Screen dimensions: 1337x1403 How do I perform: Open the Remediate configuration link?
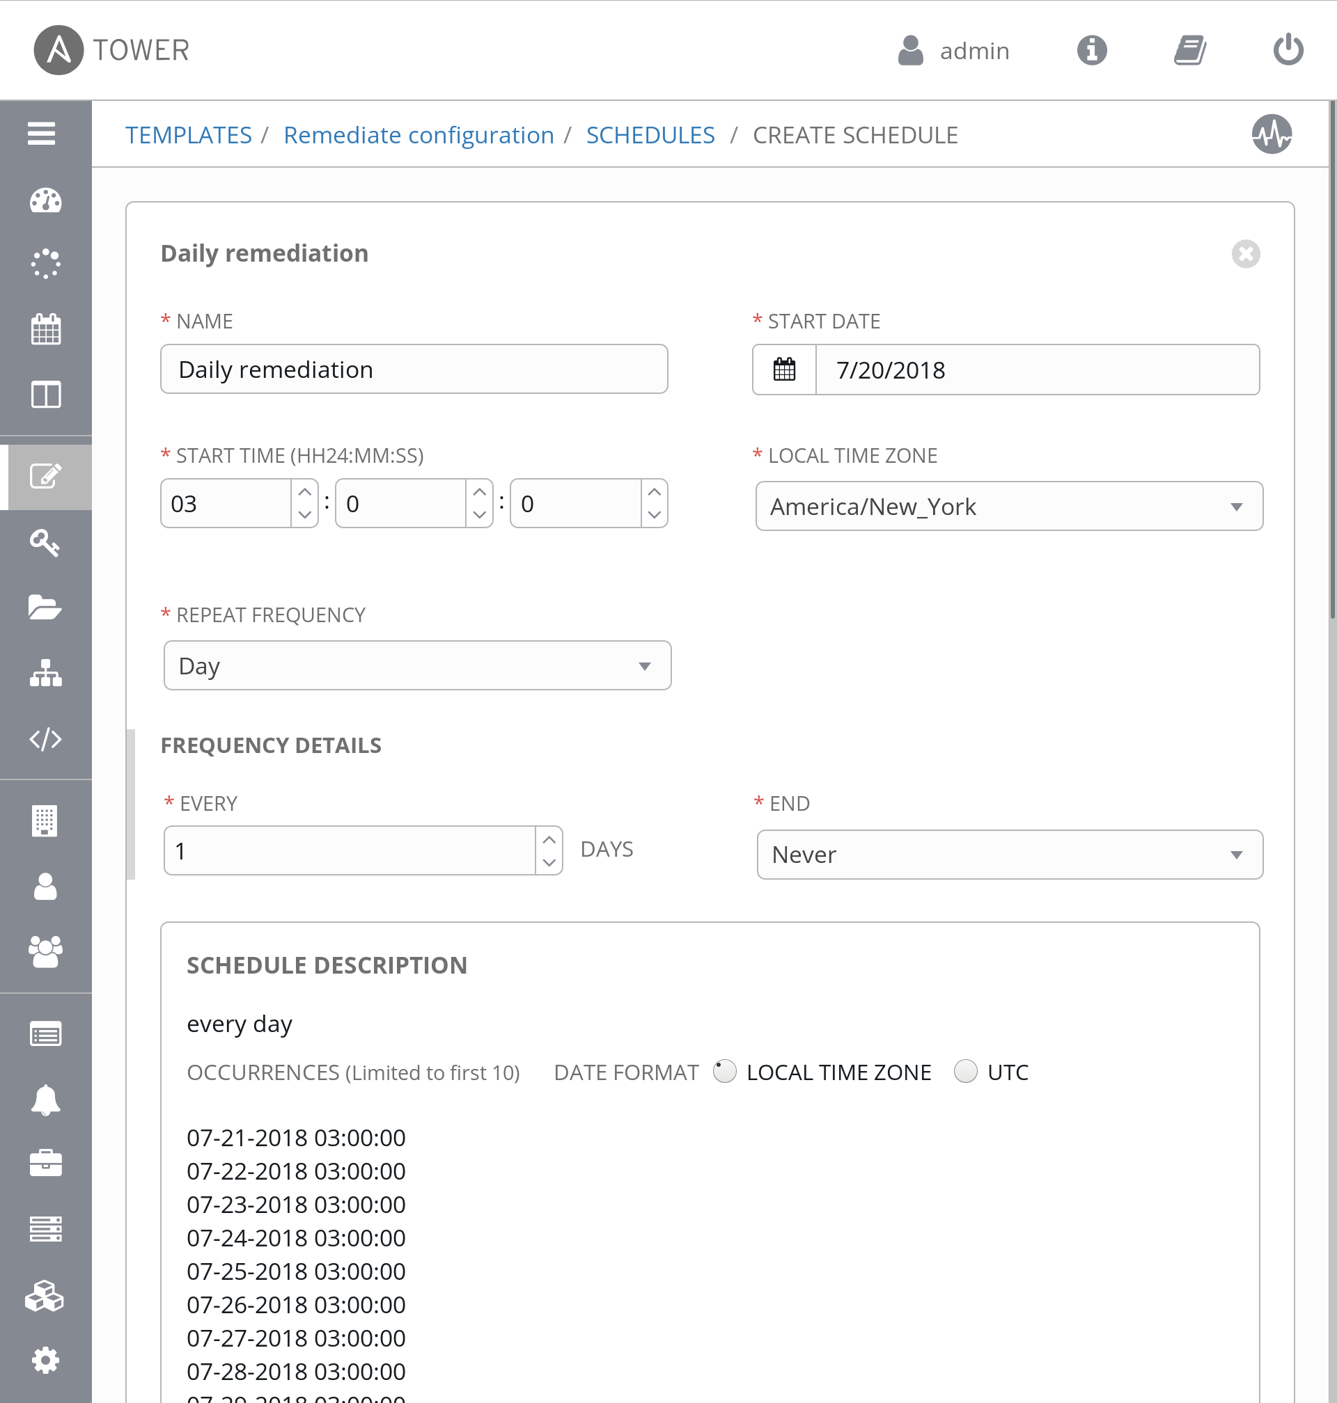pos(419,134)
